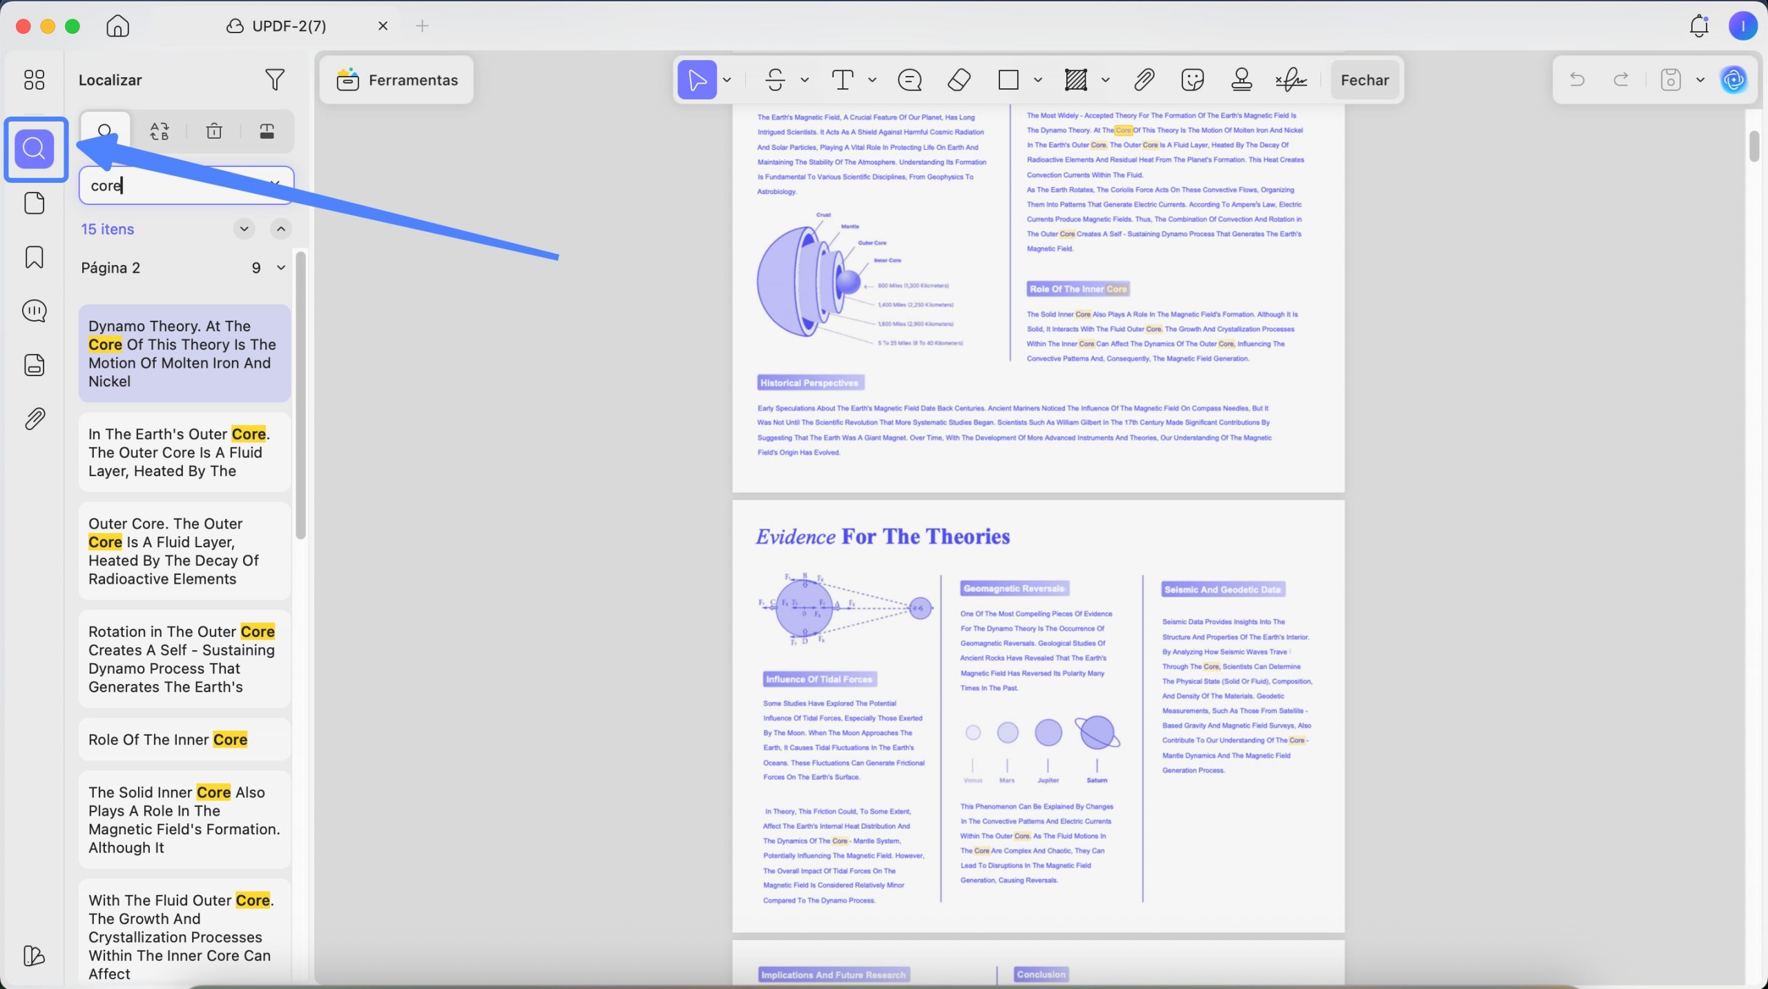Viewport: 1768px width, 989px height.
Task: Select the Text annotation tool
Action: (843, 80)
